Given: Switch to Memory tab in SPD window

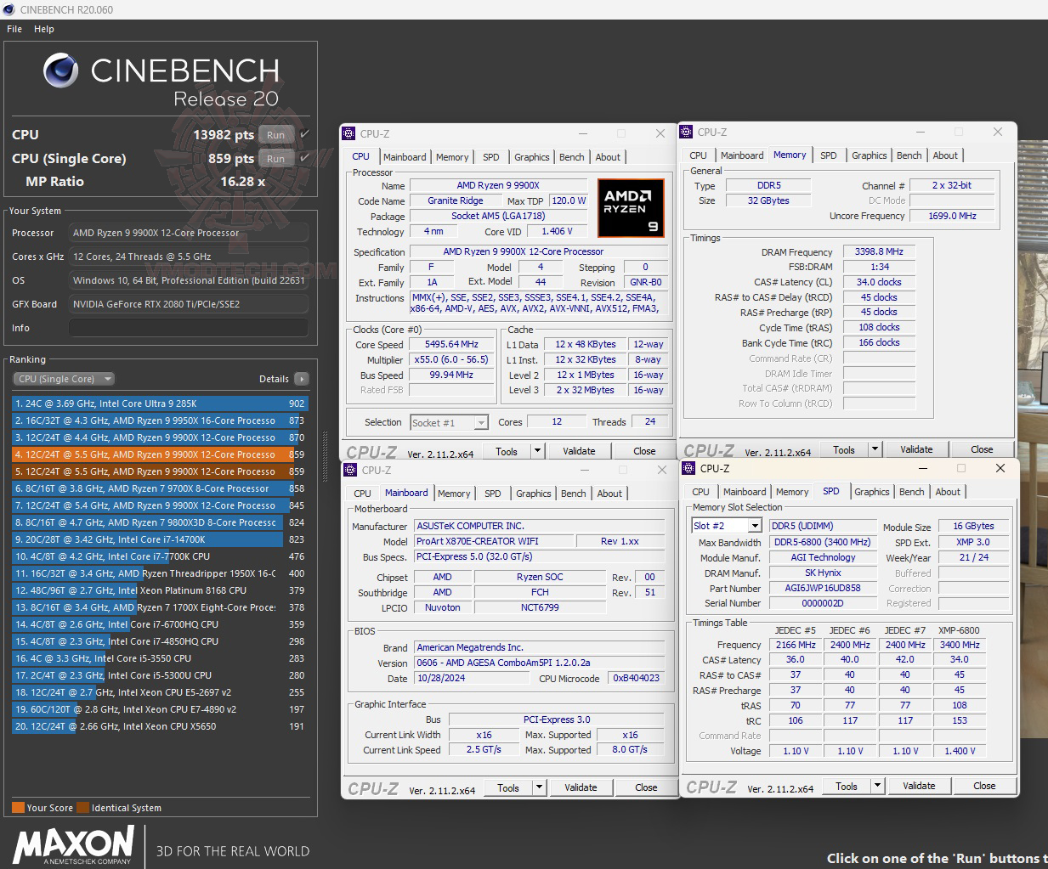Looking at the screenshot, I should [792, 492].
